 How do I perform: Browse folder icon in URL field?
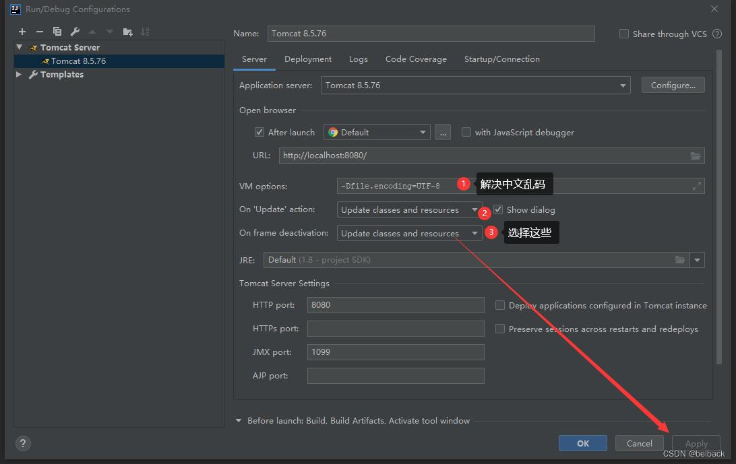click(x=695, y=156)
